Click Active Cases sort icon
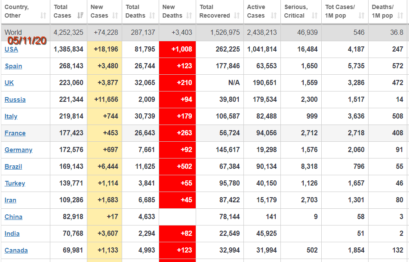The height and width of the screenshot is (262, 409). pyautogui.click(x=274, y=15)
